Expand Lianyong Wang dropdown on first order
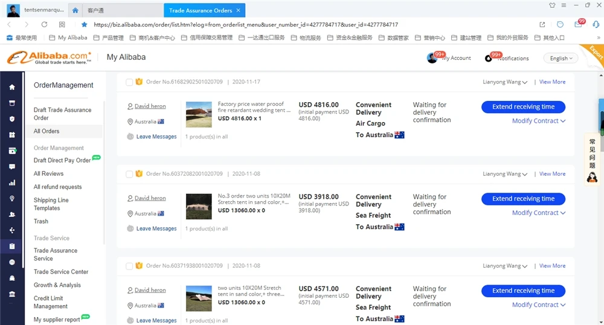Image resolution: width=604 pixels, height=325 pixels. (x=505, y=82)
